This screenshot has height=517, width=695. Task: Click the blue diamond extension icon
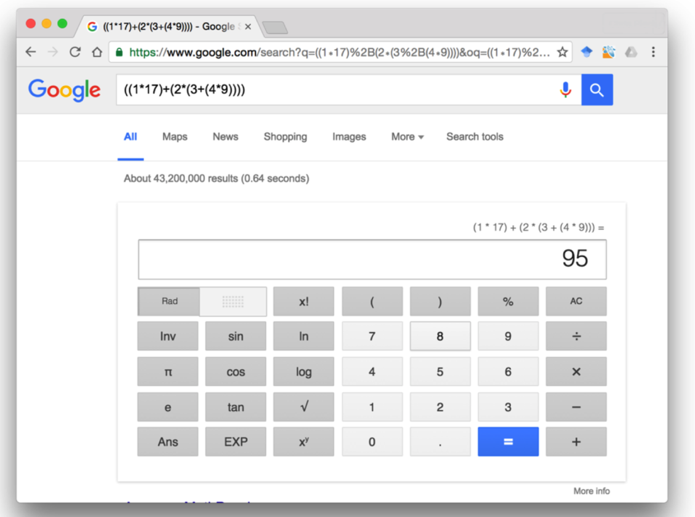click(x=586, y=52)
